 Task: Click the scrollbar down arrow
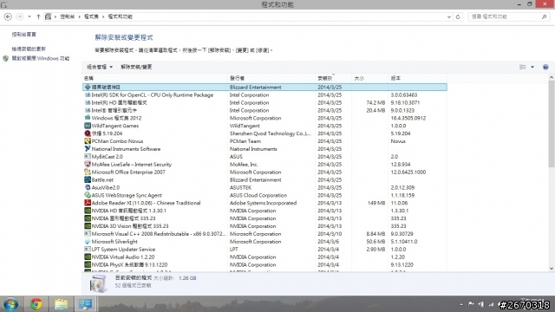[x=552, y=269]
